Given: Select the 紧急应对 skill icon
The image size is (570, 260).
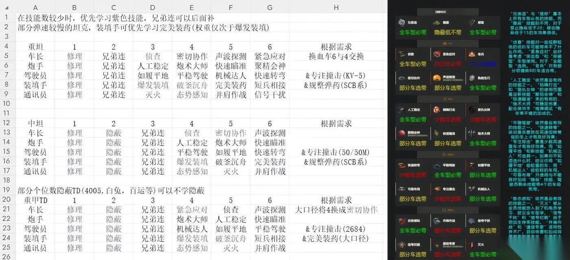Looking at the screenshot, I should pos(437,54).
